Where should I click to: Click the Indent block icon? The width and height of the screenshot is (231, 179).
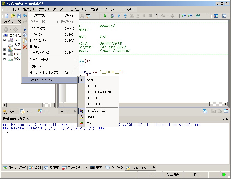click(190, 16)
